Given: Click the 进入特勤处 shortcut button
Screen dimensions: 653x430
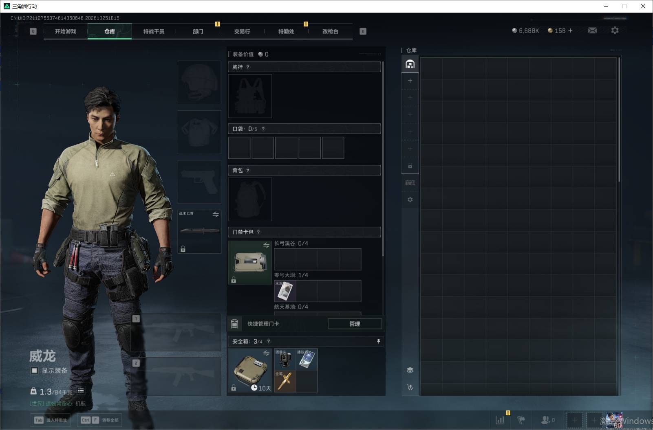Looking at the screenshot, I should coord(51,420).
